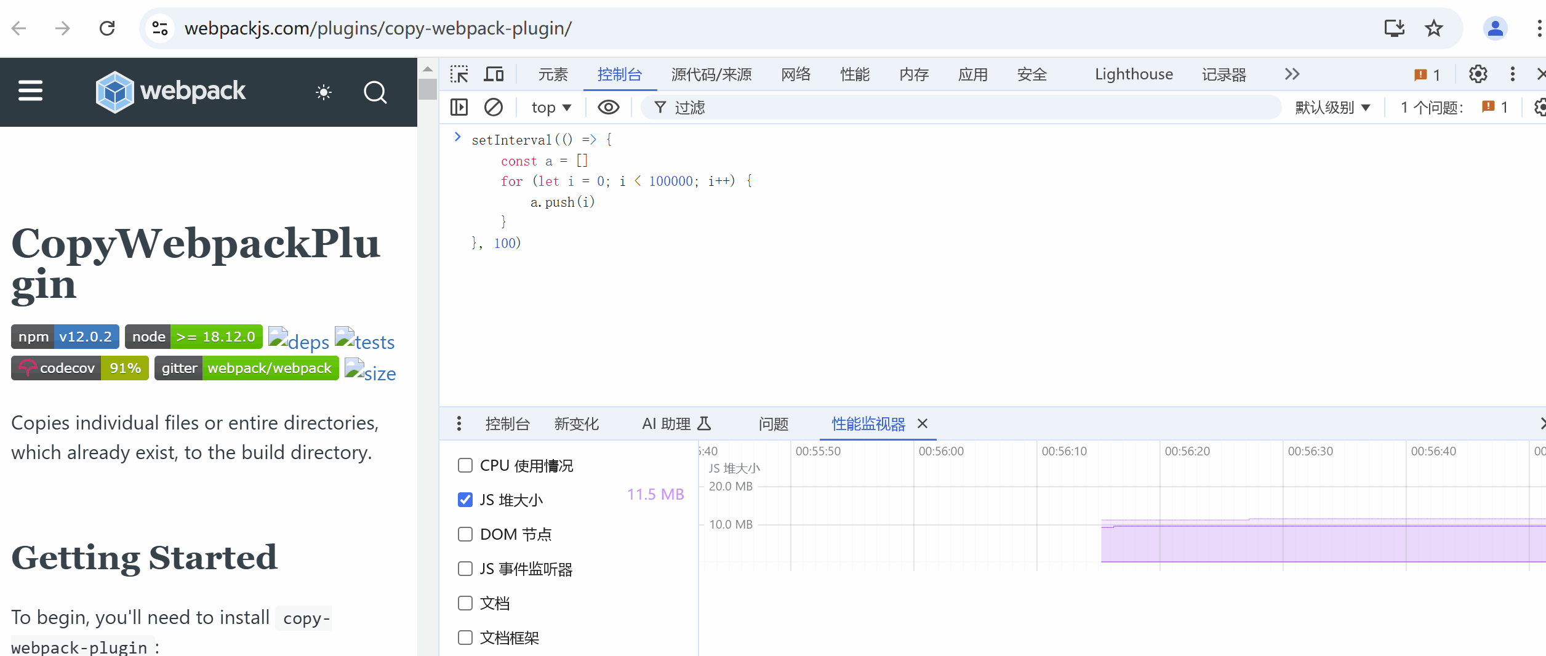Switch to the 网络 tab
Screen dimensions: 1546x656
pyautogui.click(x=796, y=74)
